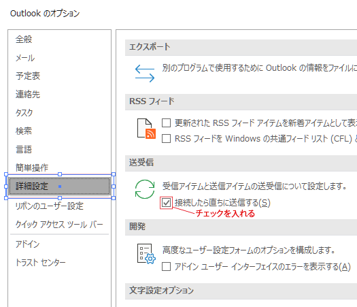Click the Export arrows icon
This screenshot has height=307, width=357.
pos(145,74)
